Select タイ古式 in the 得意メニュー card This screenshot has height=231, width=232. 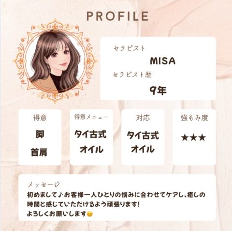[90, 134]
